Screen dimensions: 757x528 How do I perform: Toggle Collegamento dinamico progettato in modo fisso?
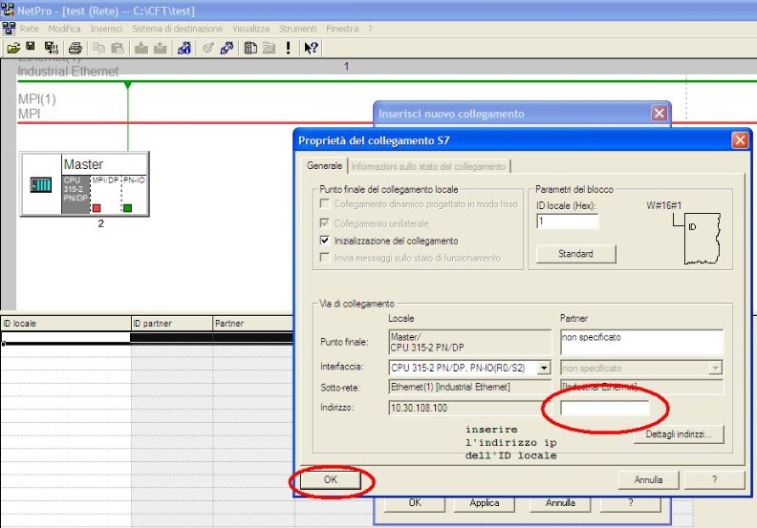[324, 204]
